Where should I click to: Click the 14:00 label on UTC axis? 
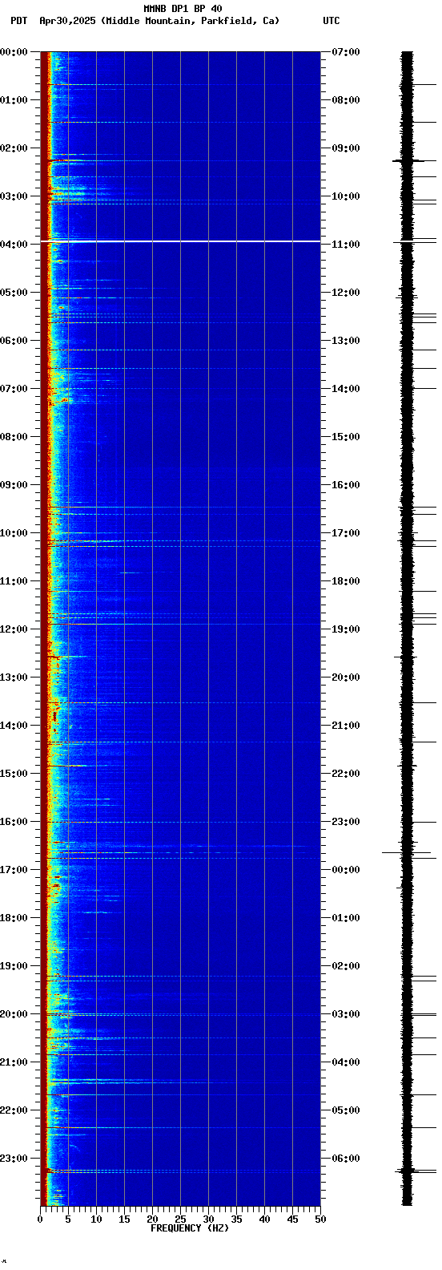pos(345,389)
